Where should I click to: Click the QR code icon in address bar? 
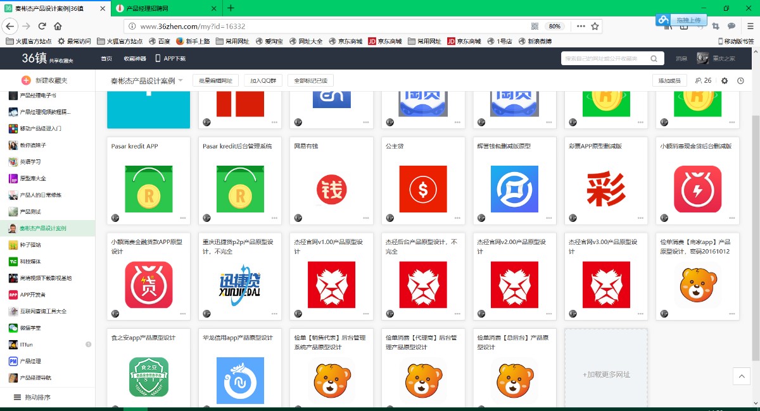click(535, 27)
